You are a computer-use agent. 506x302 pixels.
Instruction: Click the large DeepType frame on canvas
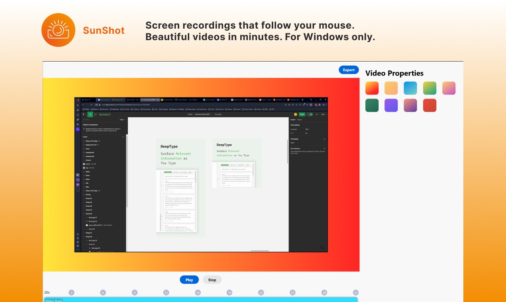(x=181, y=187)
